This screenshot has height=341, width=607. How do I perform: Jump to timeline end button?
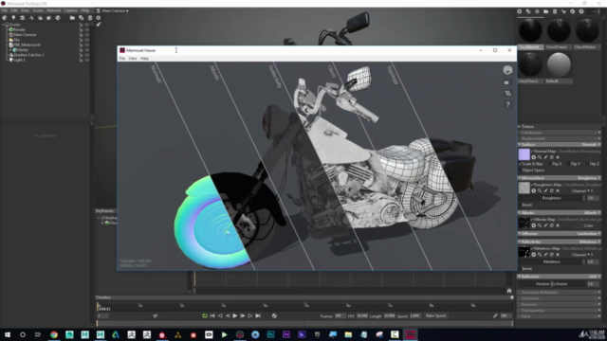(258, 315)
